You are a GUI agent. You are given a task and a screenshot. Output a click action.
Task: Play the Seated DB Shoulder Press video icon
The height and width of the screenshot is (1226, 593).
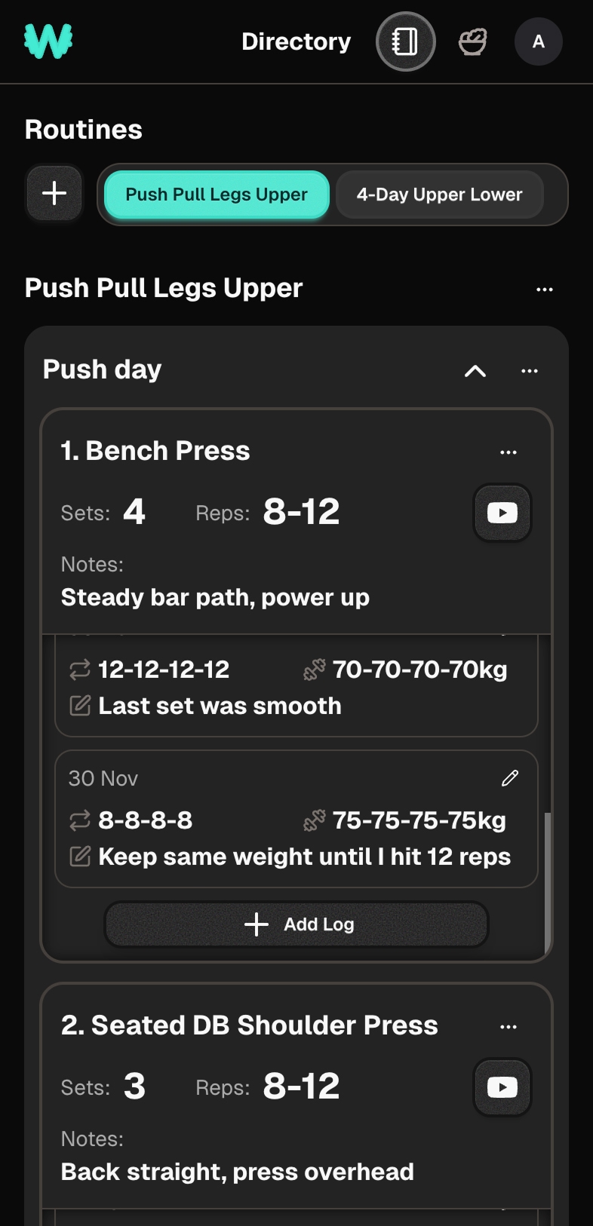click(x=502, y=1087)
